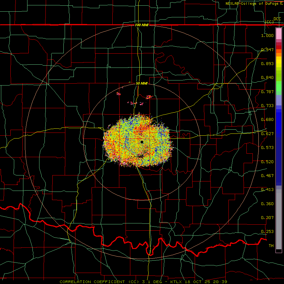The image size is (284, 284).
Task: Click the [CC] label above color bar
Action: (x=269, y=22)
